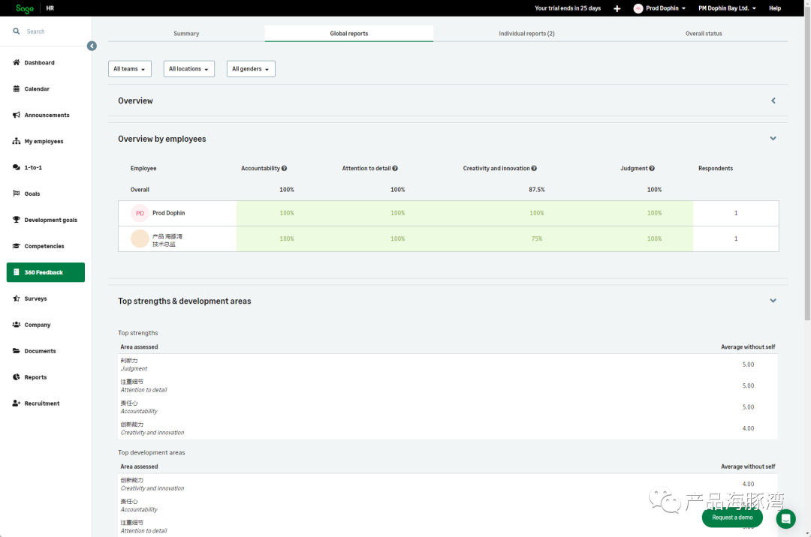Click Documents folder icon
Image resolution: width=811 pixels, height=537 pixels.
click(x=16, y=350)
